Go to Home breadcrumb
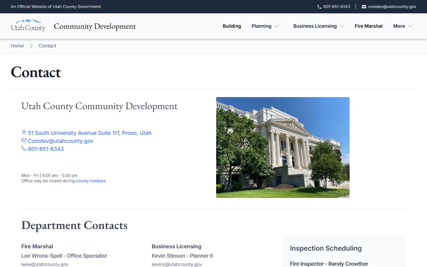This screenshot has height=267, width=427. 17,46
